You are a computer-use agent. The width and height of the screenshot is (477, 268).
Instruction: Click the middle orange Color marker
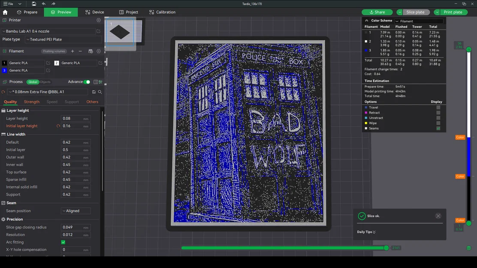pyautogui.click(x=460, y=176)
